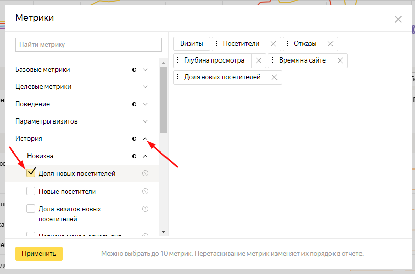Screen dimensions: 415x274
Task: Open help for Доля новых посетителей
Action: coord(145,174)
